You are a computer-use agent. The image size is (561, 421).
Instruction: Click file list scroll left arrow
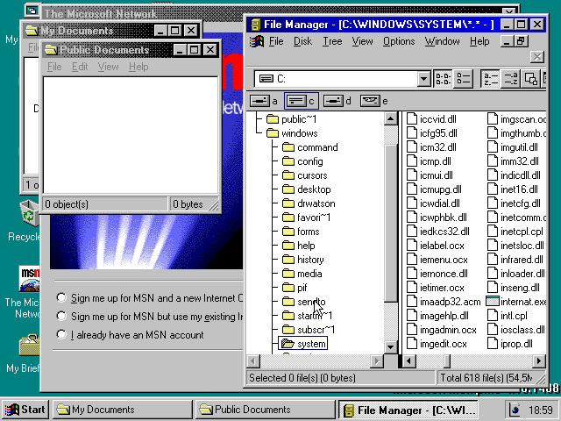pyautogui.click(x=409, y=360)
